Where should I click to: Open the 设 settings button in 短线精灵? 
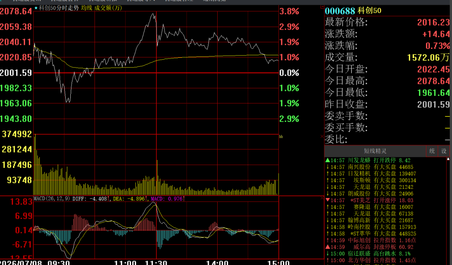[x=444, y=151]
